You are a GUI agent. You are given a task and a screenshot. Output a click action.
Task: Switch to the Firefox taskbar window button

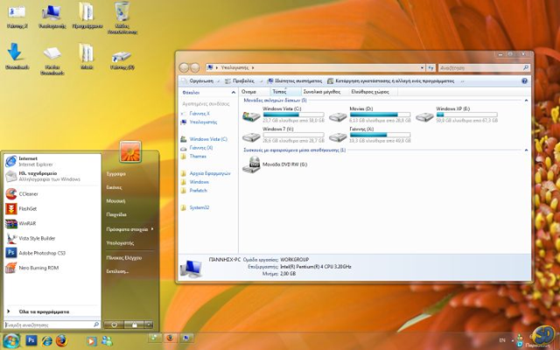pyautogui.click(x=171, y=338)
